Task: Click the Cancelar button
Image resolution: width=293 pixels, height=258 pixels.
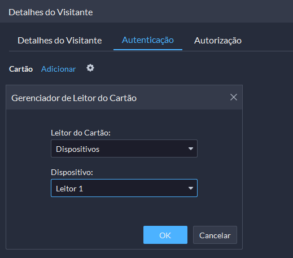Action: 215,235
